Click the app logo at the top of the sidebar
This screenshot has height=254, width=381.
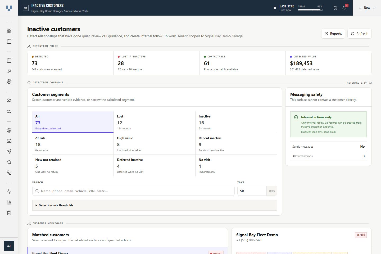[9, 8]
